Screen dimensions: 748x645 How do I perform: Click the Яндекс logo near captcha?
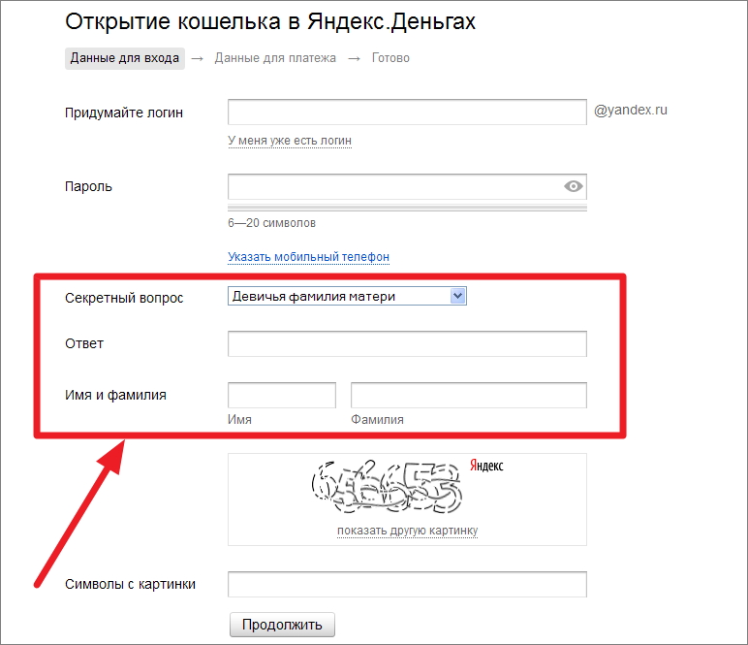(486, 466)
